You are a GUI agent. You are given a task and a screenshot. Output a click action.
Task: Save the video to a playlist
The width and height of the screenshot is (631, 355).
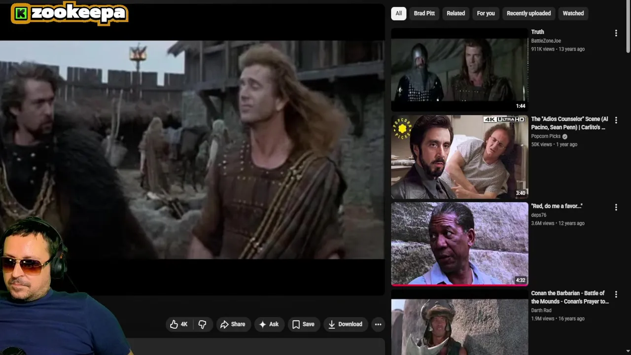(x=303, y=324)
